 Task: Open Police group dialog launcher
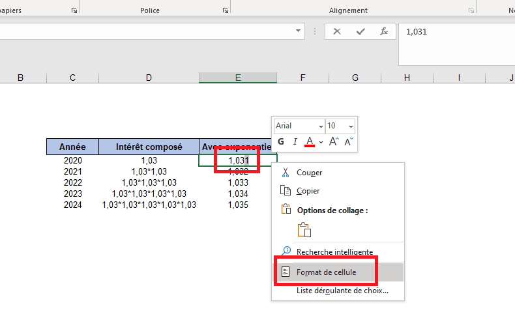tap(226, 10)
